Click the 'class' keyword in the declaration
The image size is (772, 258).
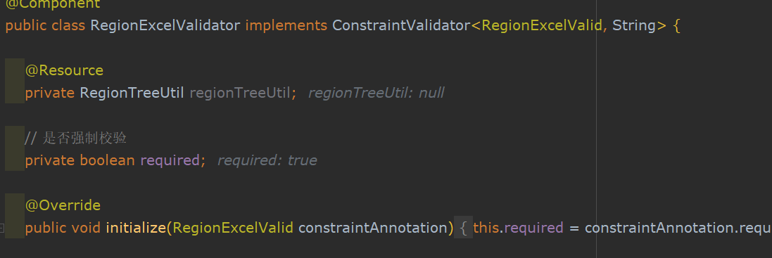(68, 25)
